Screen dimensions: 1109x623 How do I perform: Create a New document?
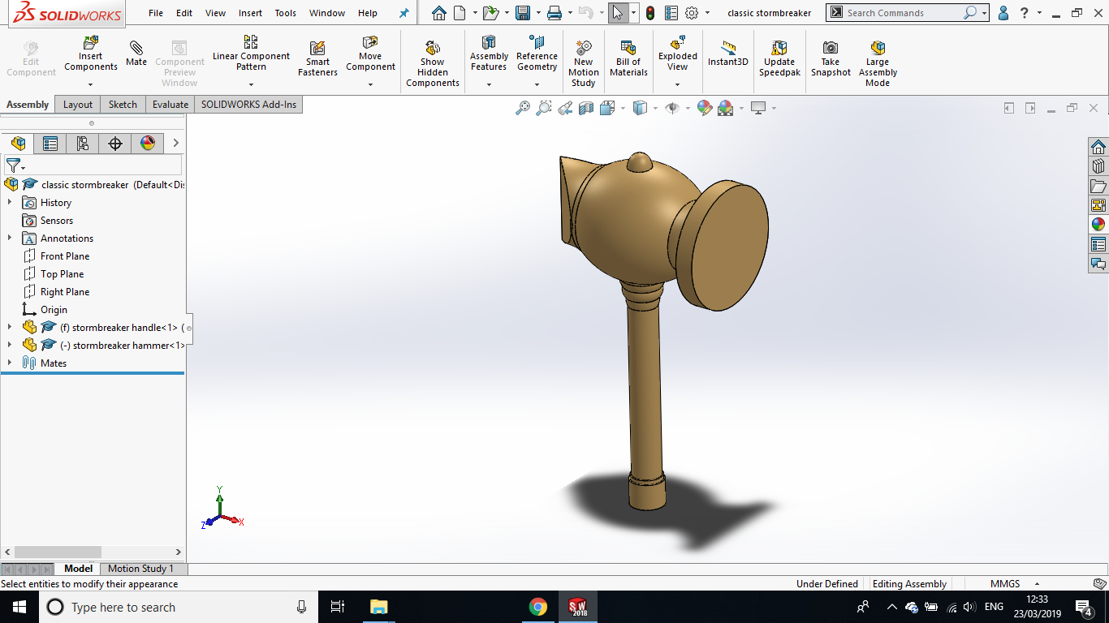pyautogui.click(x=460, y=13)
